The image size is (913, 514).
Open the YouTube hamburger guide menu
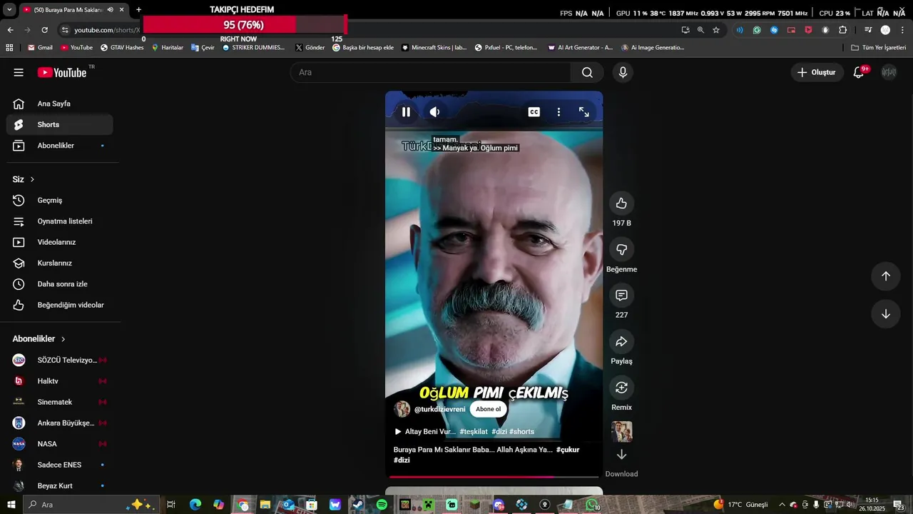click(x=19, y=72)
